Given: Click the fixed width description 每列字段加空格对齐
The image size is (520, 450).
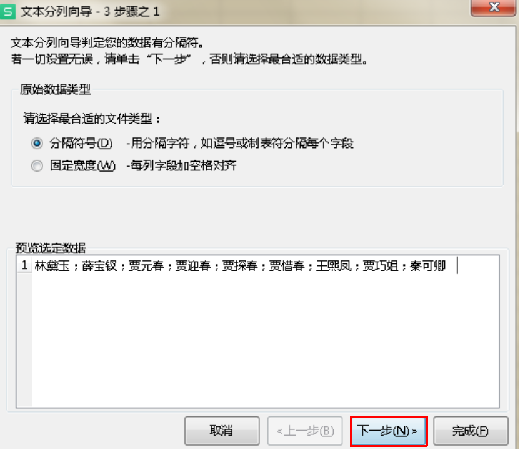Looking at the screenshot, I should tap(183, 165).
